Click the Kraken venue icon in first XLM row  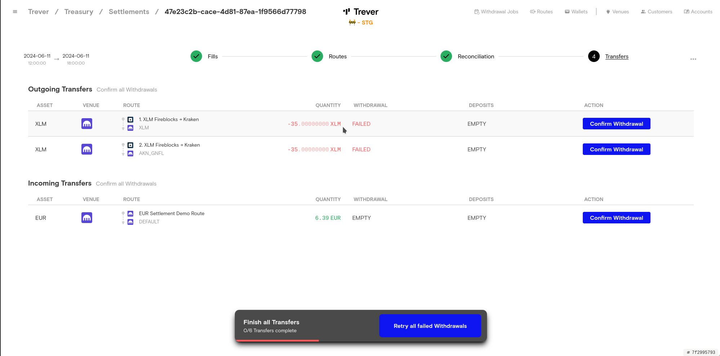pos(87,124)
